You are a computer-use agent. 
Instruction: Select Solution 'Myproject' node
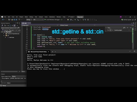11,30
